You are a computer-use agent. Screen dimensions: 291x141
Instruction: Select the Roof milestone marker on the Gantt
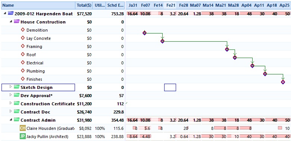235,57
